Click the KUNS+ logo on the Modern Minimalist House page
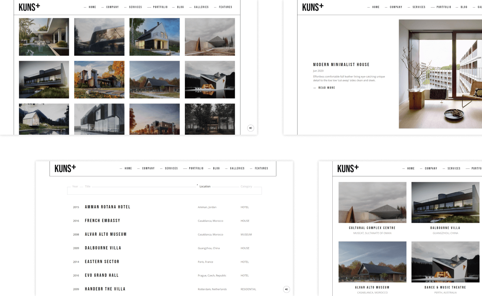482x296 pixels. (x=313, y=7)
